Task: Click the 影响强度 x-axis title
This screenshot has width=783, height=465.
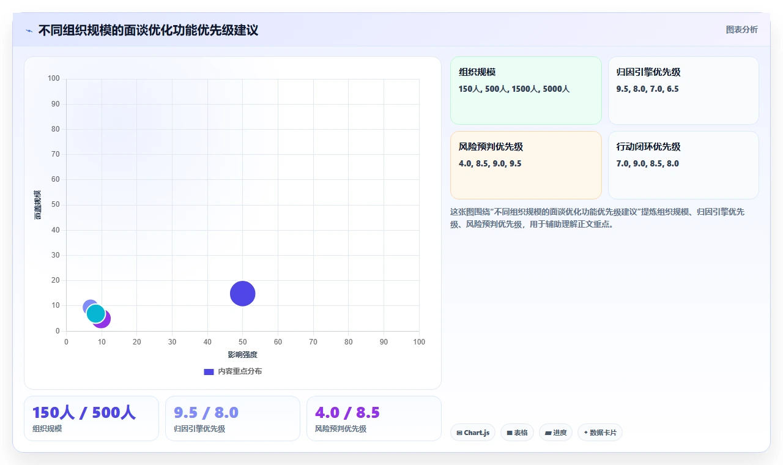Action: click(242, 355)
